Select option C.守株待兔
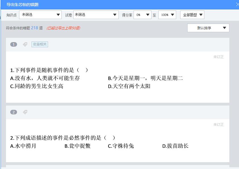The image size is (239, 169). (121, 146)
